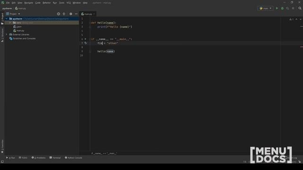Click the fold marker beside hello(name) line 9
Image resolution: width=303 pixels, height=170 pixels.
tap(90, 51)
